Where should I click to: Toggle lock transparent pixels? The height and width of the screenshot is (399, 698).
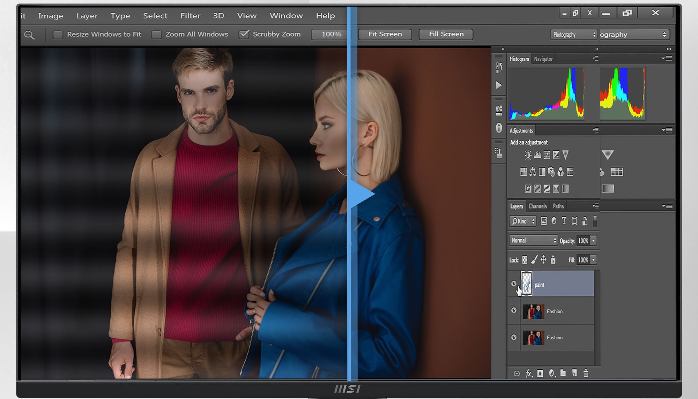525,260
